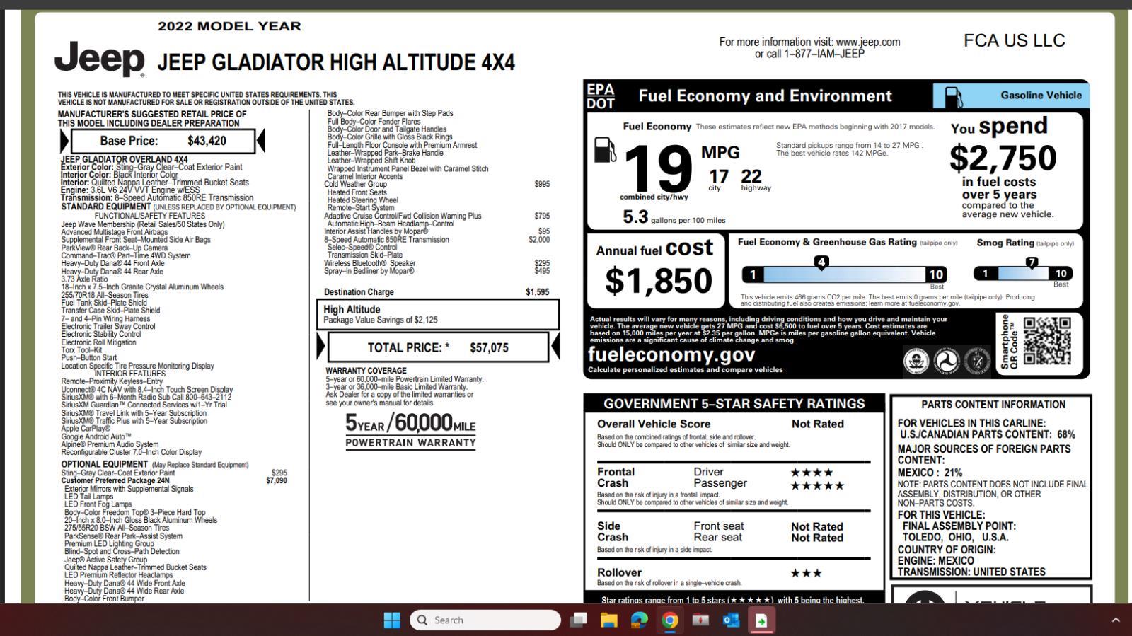Image resolution: width=1132 pixels, height=636 pixels.
Task: Click the green-arrow document app icon
Action: click(x=761, y=620)
